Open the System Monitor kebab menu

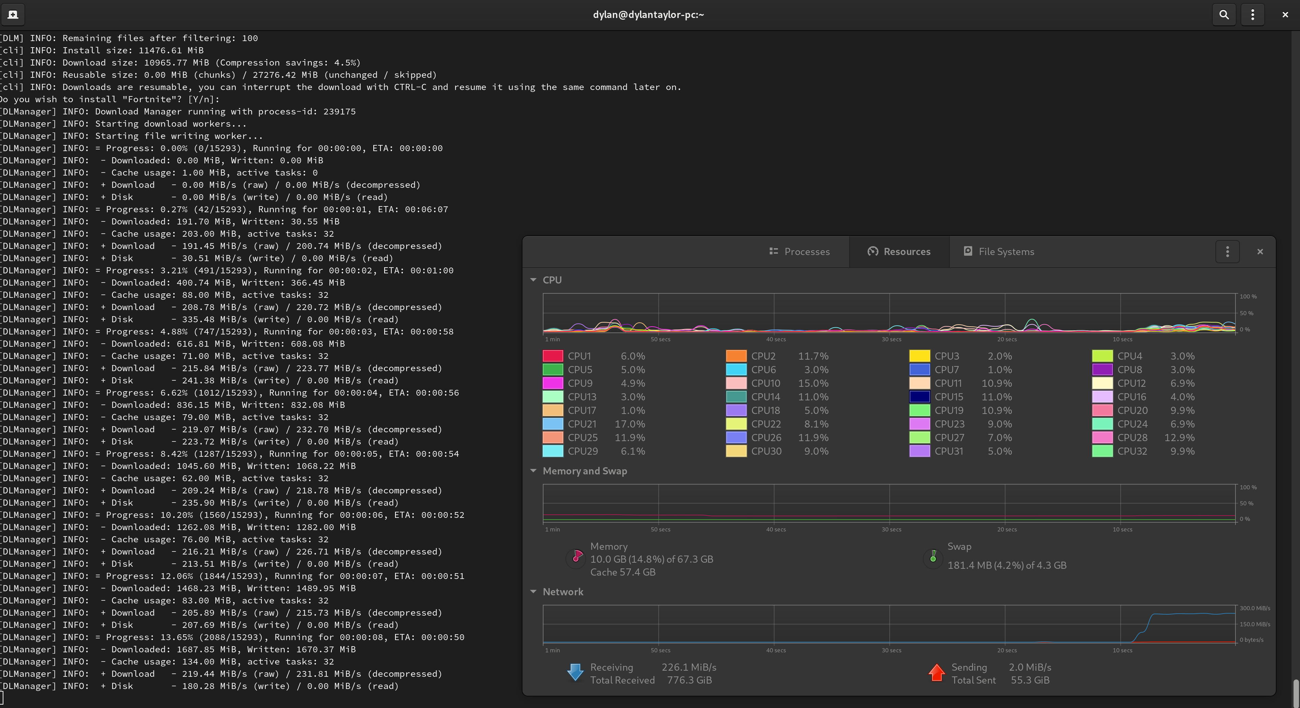point(1227,251)
